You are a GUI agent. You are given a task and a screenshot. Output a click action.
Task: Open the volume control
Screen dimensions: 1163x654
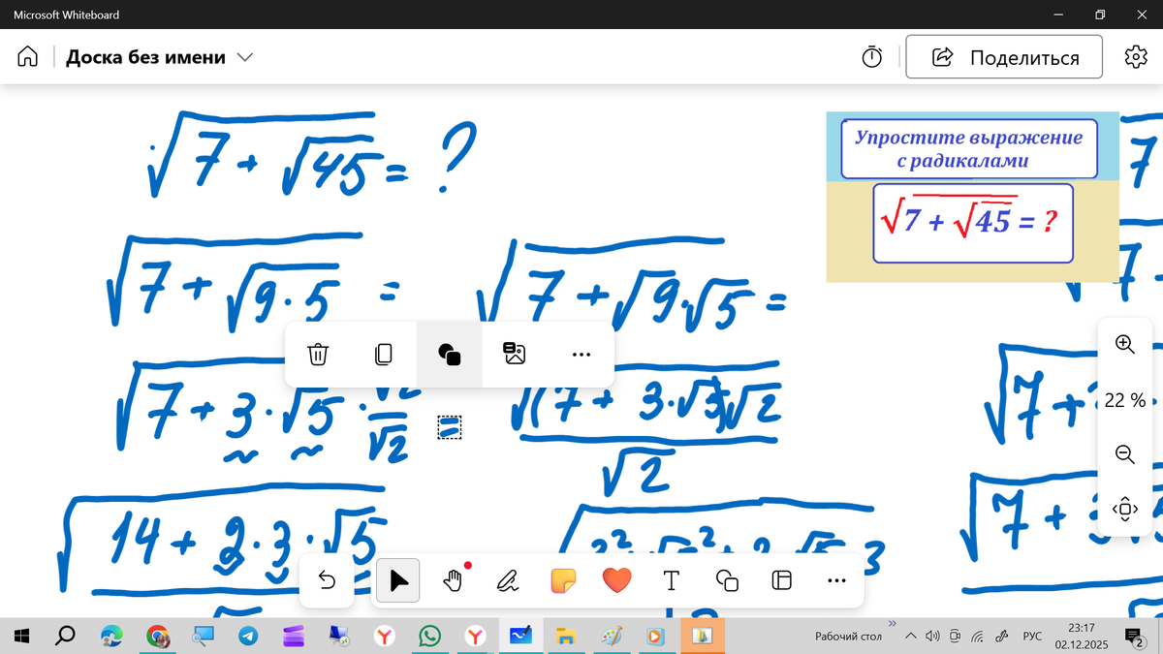point(932,637)
